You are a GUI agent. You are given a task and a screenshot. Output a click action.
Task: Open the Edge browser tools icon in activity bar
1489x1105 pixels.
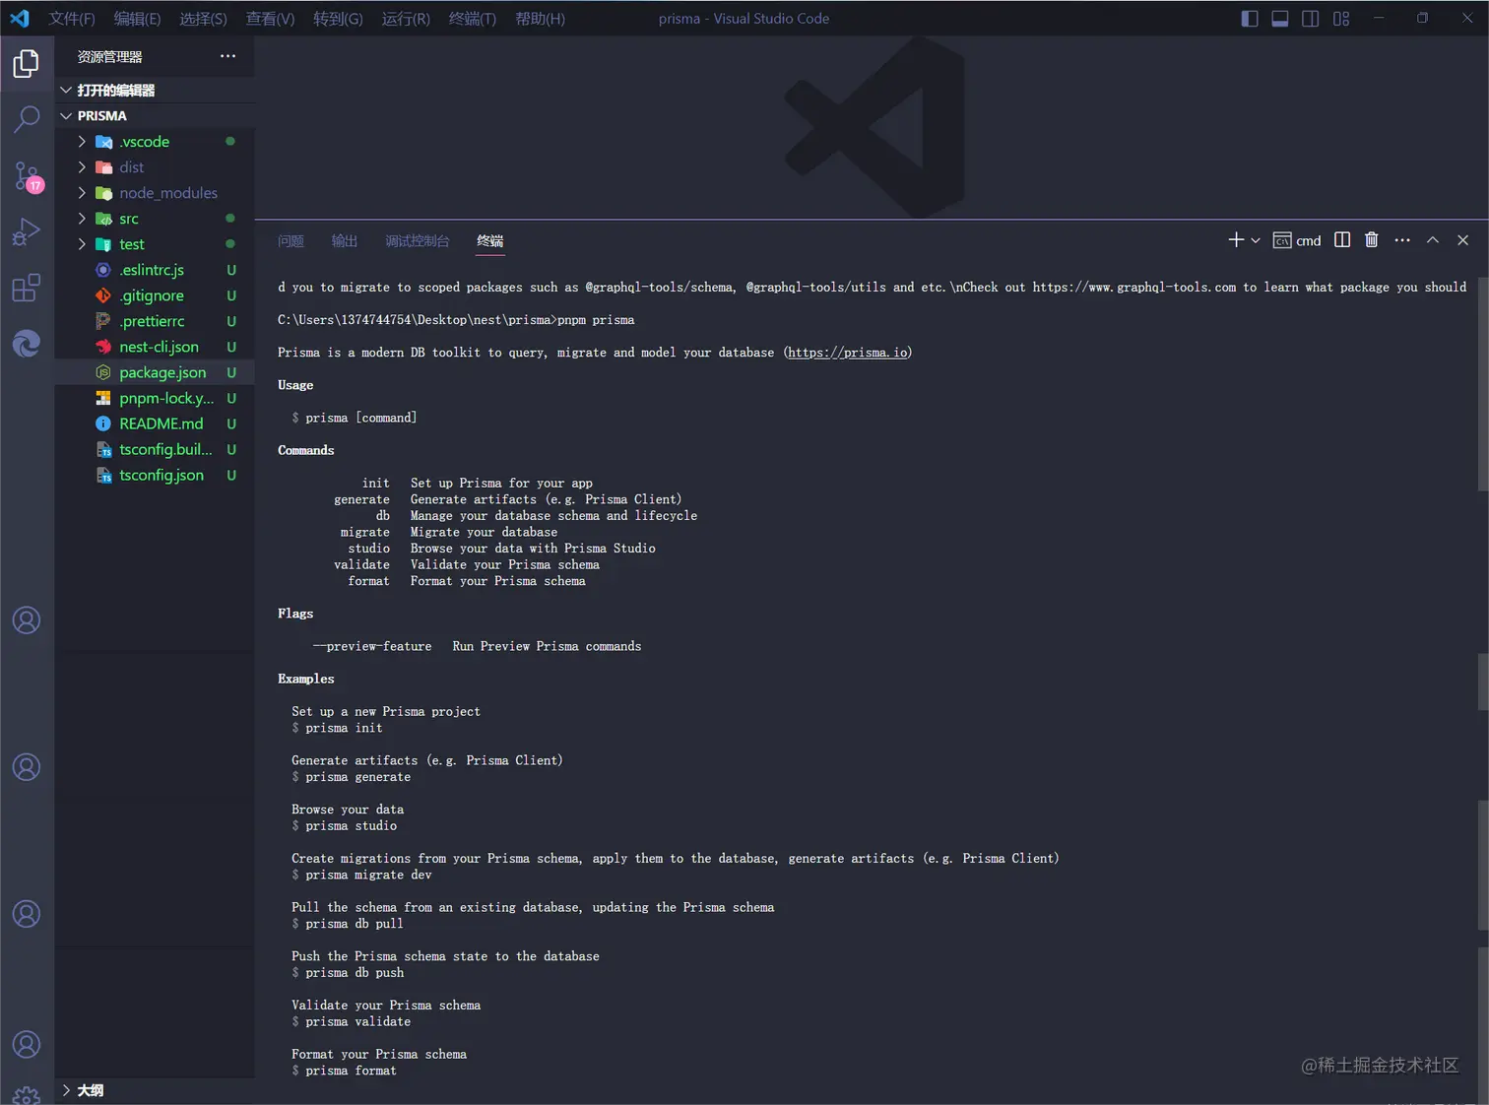pos(27,344)
